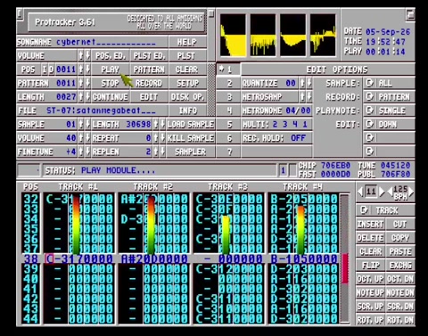The image size is (428, 336).
Task: Select edit options page 7 tab
Action: [228, 152]
